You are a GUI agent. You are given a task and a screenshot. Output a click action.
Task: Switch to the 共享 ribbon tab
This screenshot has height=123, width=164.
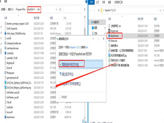point(103,2)
